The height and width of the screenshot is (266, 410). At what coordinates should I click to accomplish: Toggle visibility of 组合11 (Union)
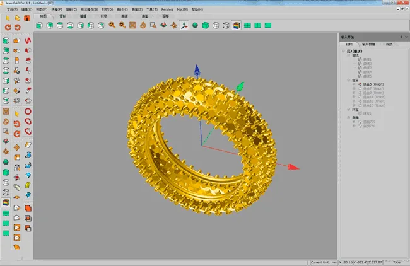354,96
